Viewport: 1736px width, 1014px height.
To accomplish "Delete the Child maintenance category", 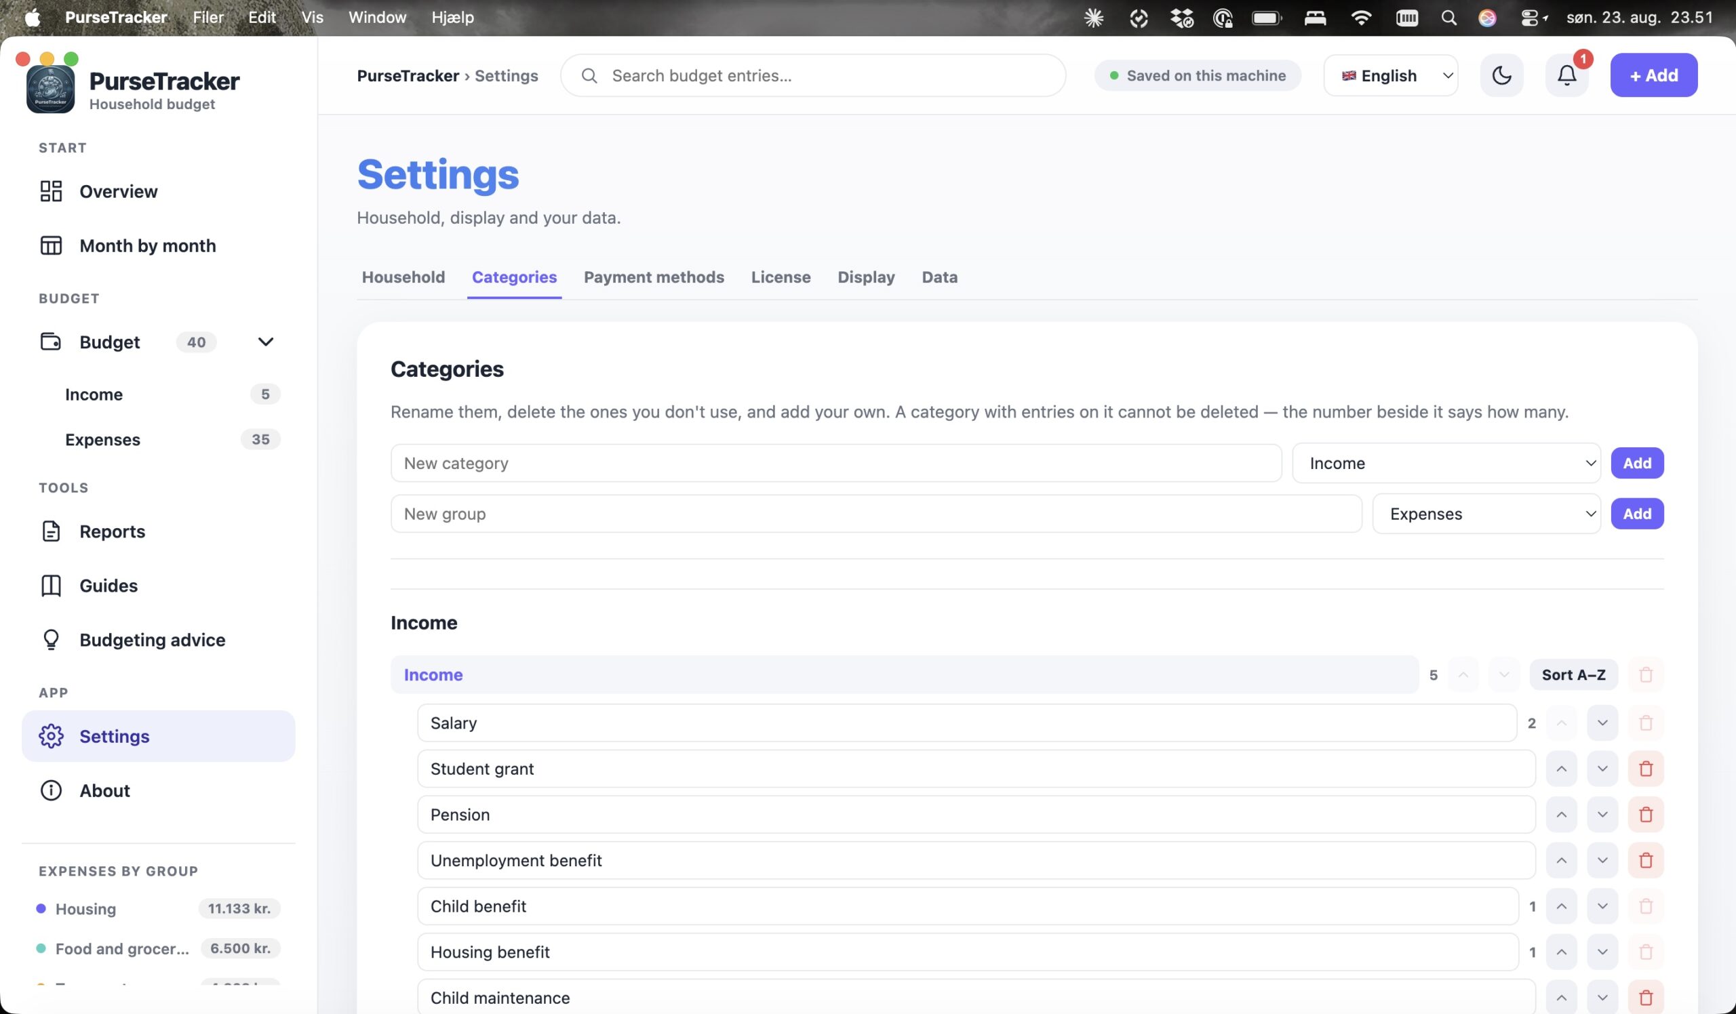I will click(x=1645, y=998).
